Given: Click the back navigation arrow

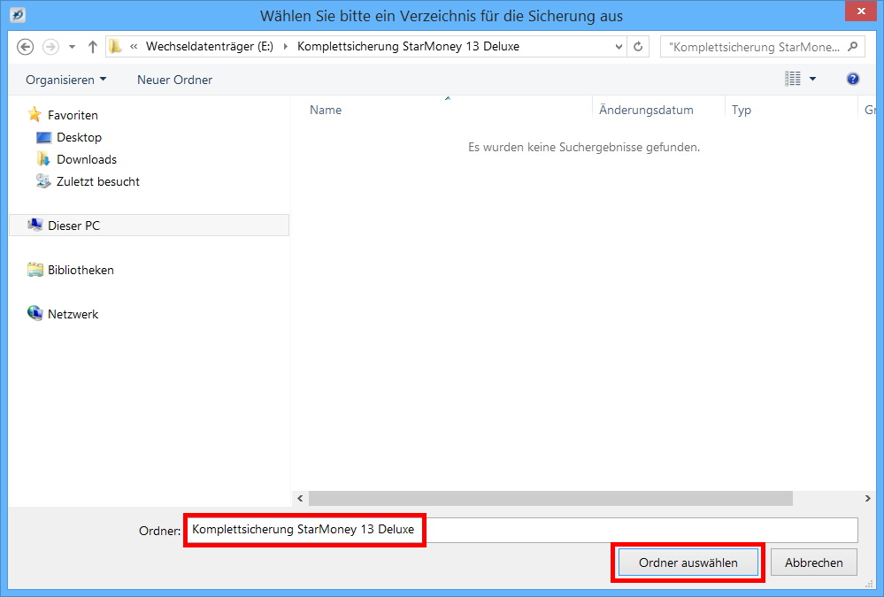Looking at the screenshot, I should point(25,47).
